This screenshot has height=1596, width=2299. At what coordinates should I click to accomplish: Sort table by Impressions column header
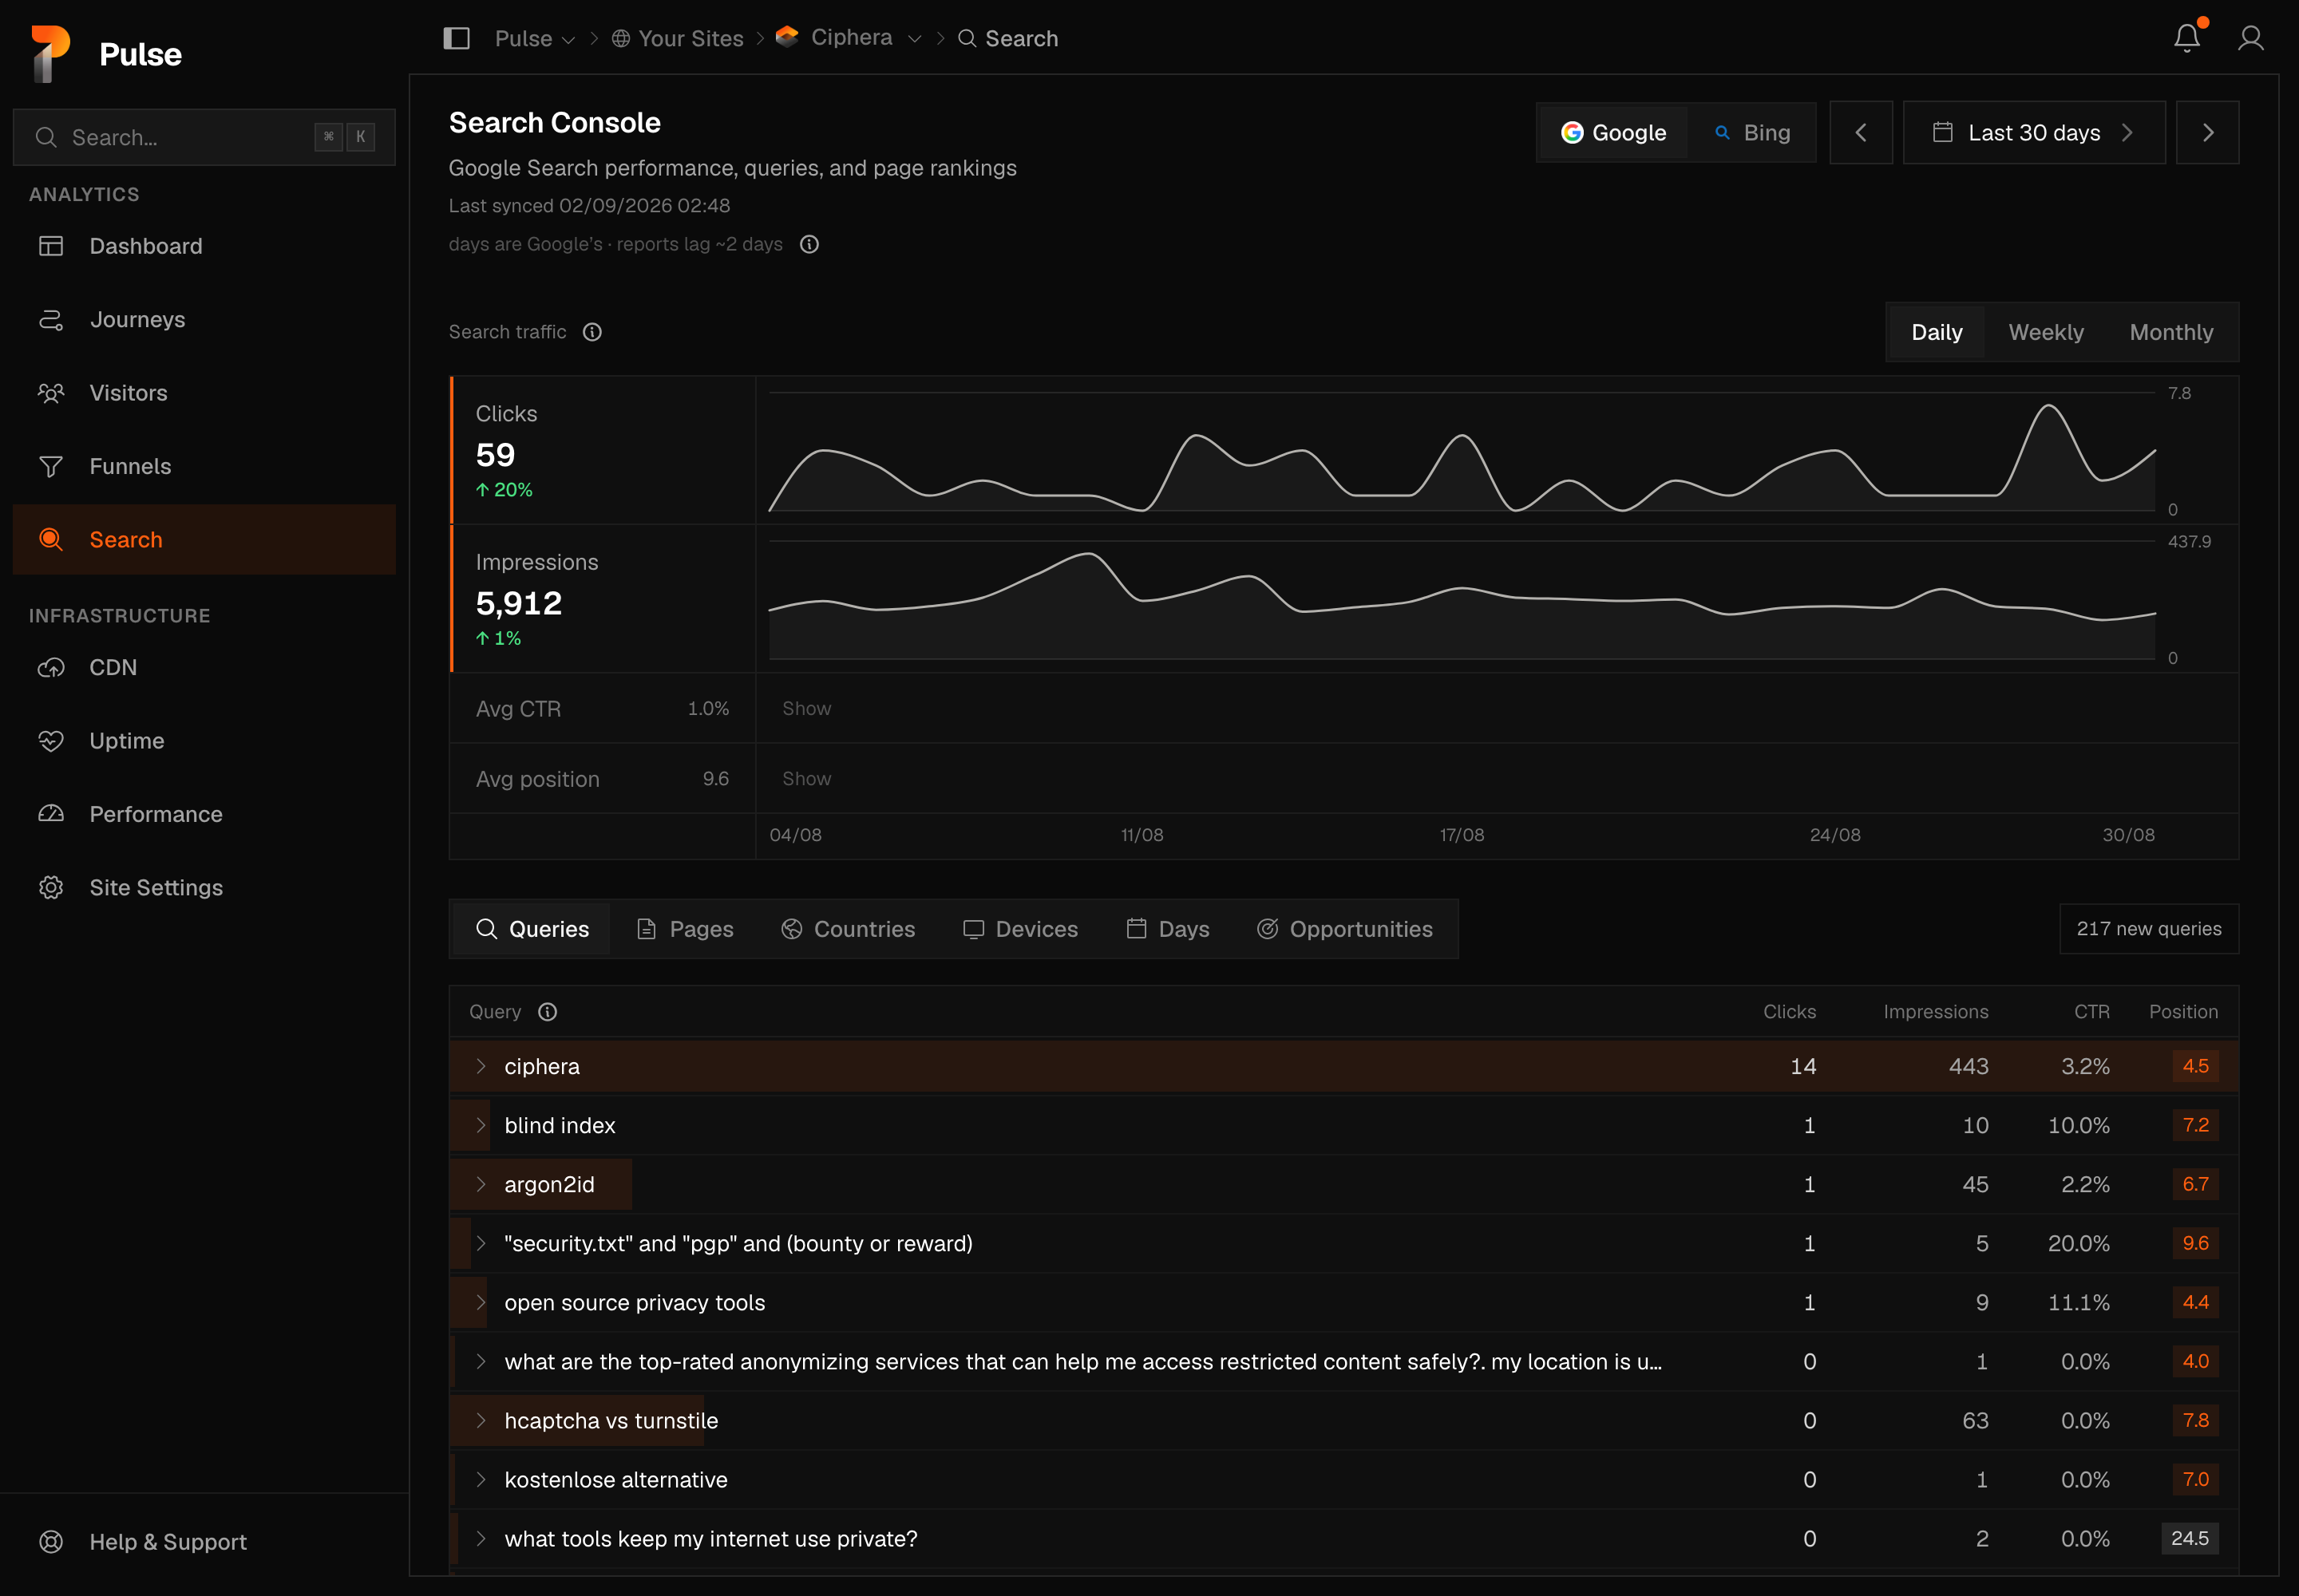(1935, 1012)
